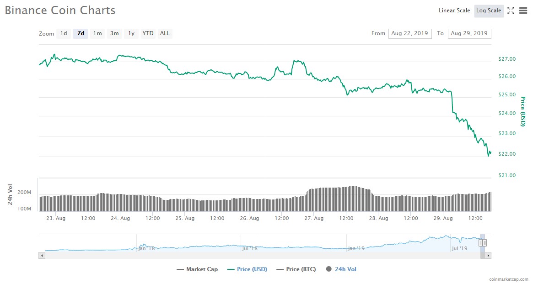The height and width of the screenshot is (283, 533).
Task: Click the $25.00 price axis label
Action: tap(507, 94)
